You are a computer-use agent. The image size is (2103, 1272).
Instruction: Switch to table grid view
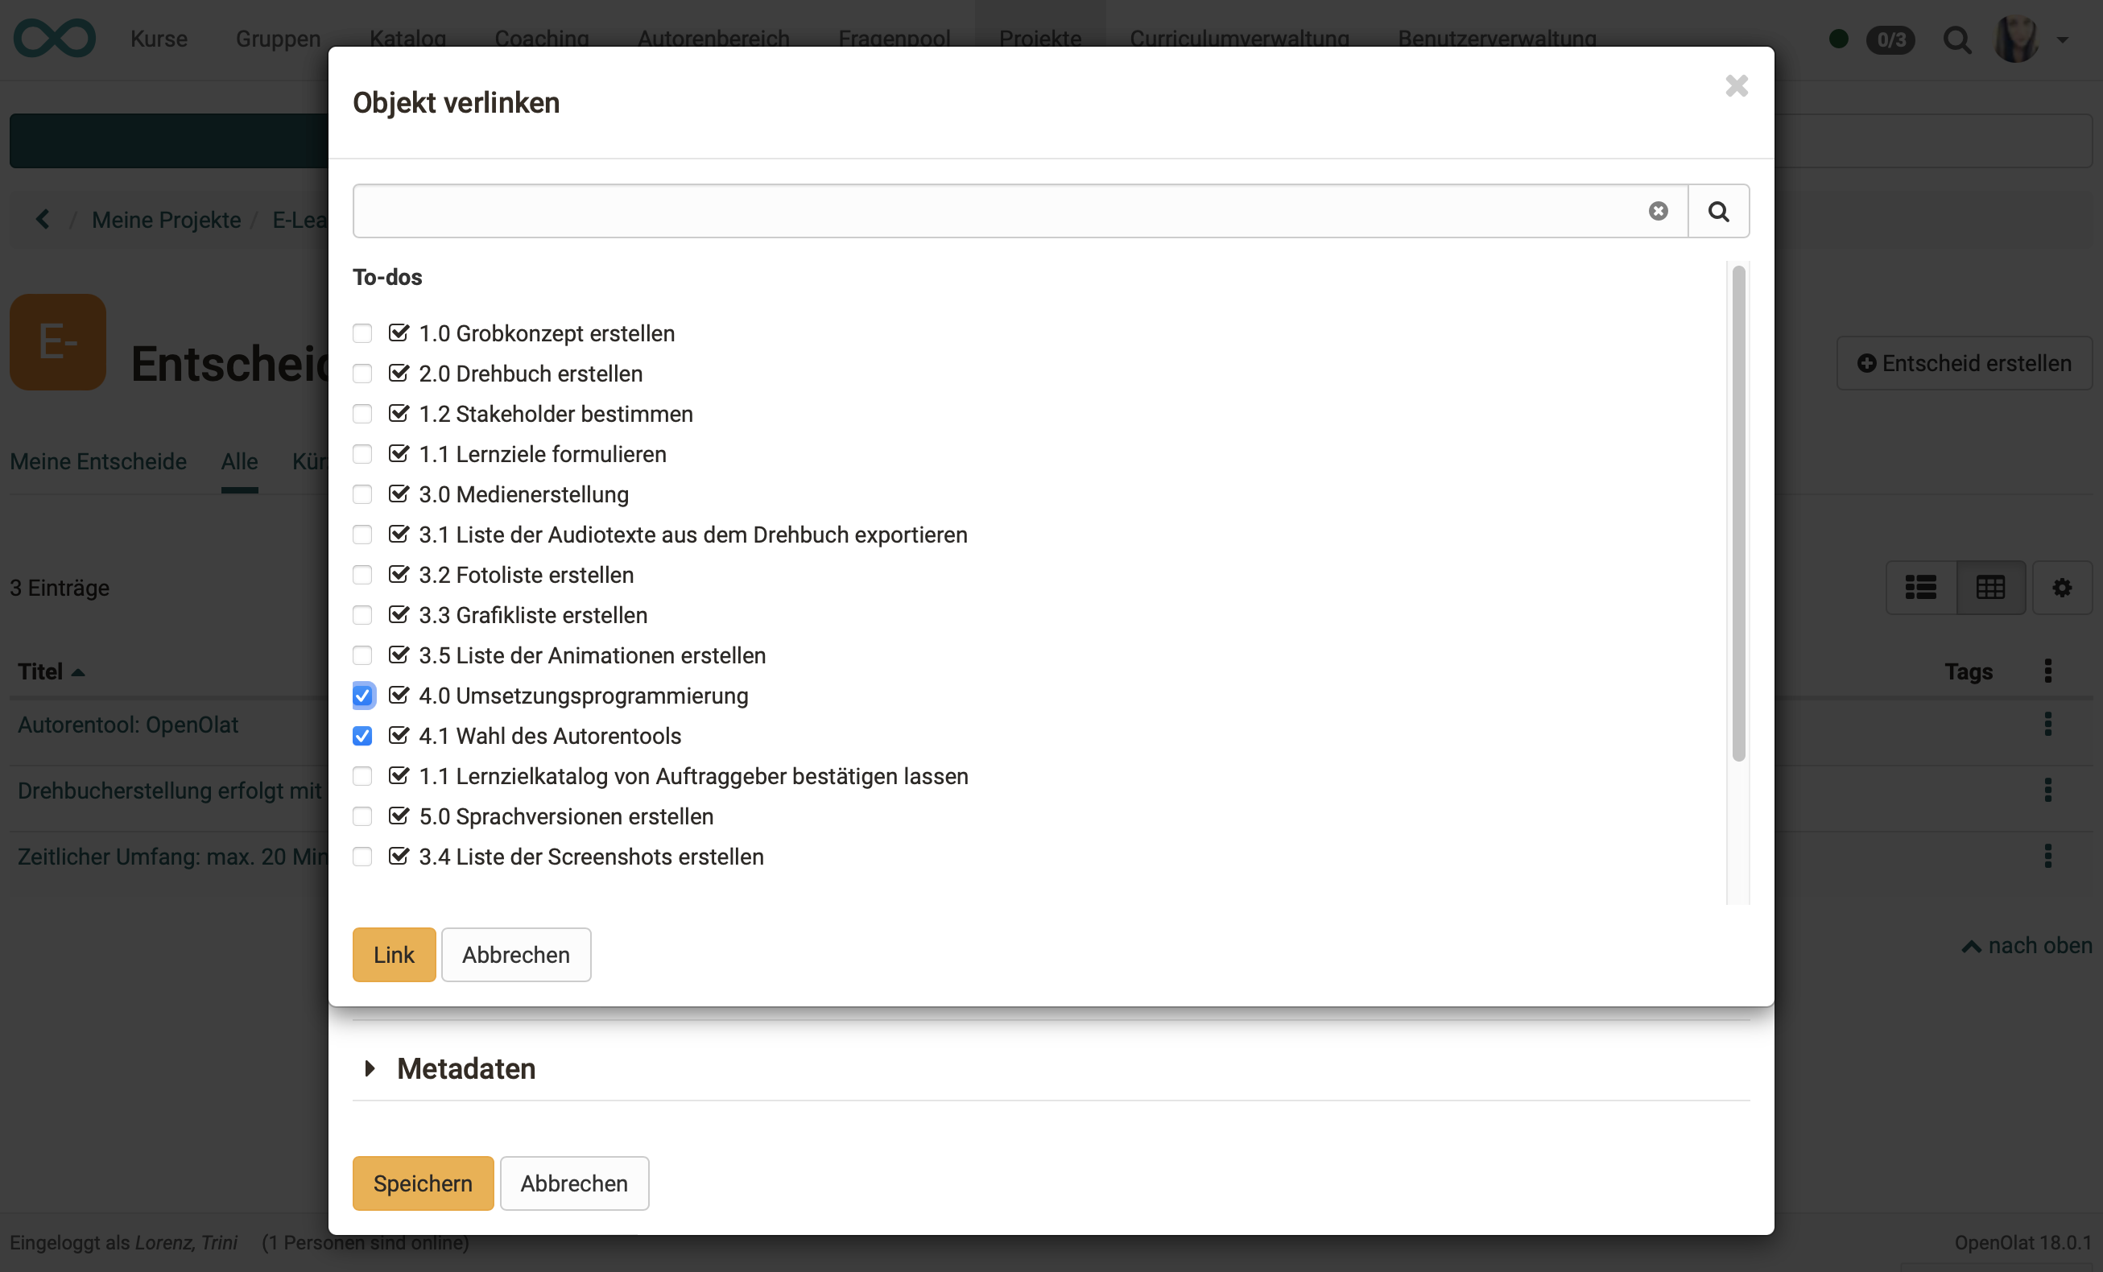pos(1991,588)
